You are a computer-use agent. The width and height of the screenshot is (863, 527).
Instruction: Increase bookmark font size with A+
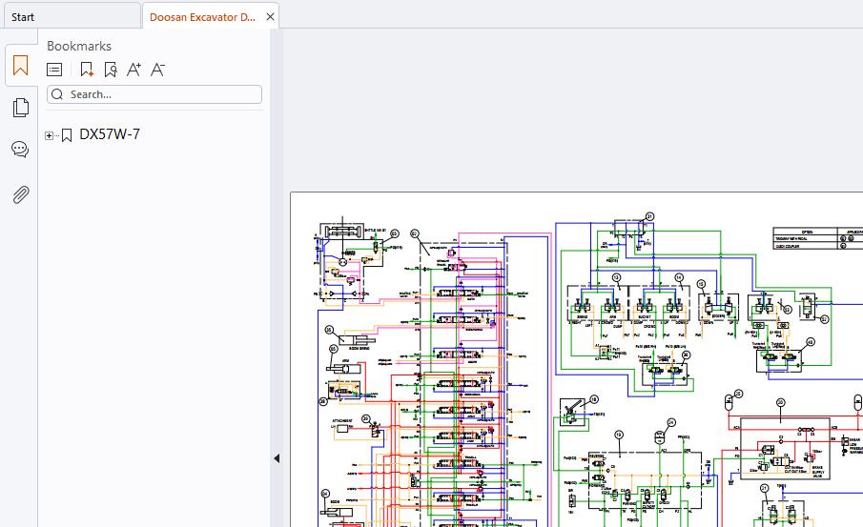coord(134,70)
